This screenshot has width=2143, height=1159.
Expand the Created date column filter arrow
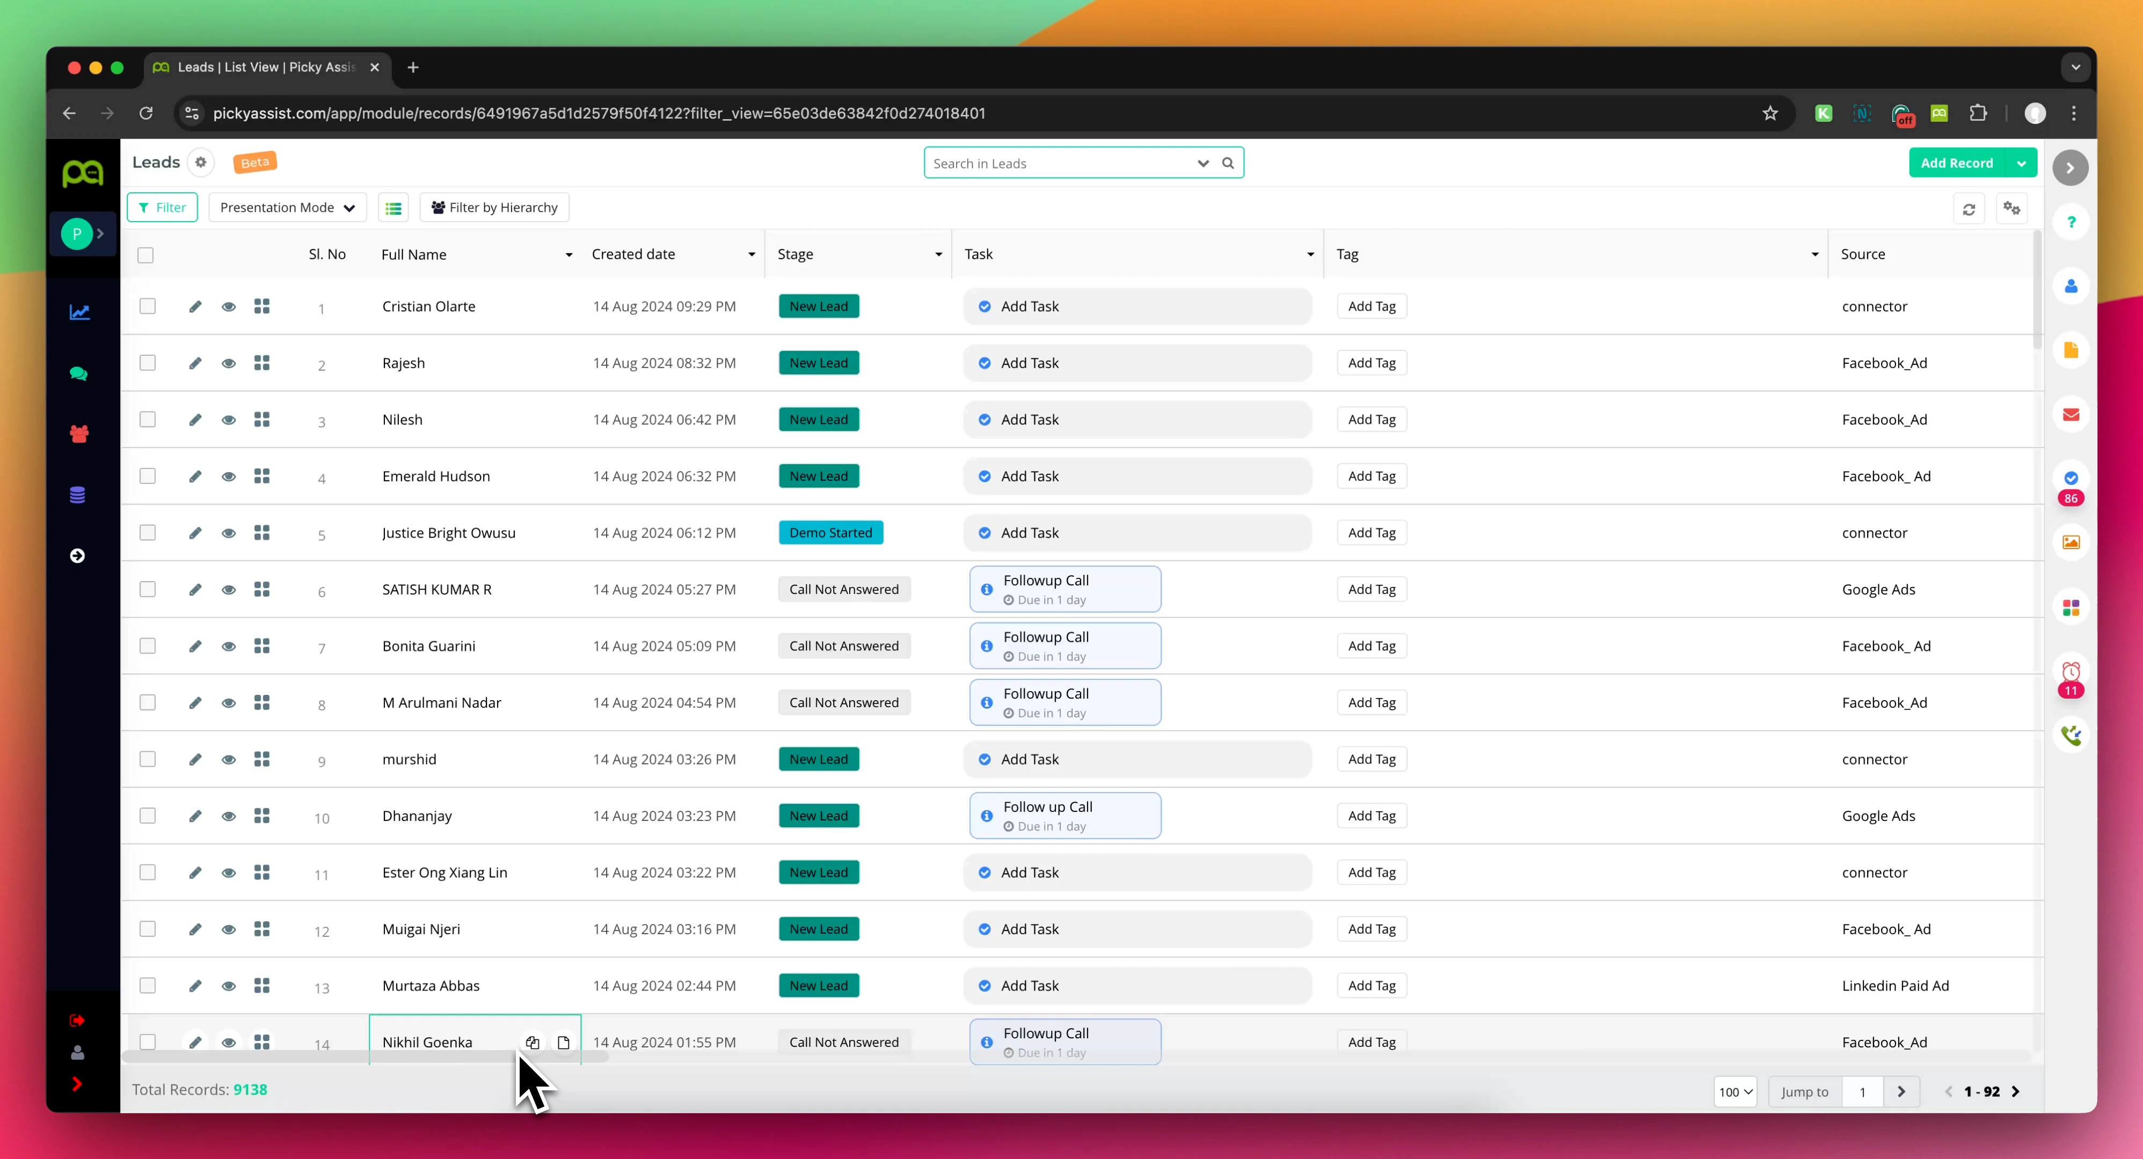tap(750, 254)
